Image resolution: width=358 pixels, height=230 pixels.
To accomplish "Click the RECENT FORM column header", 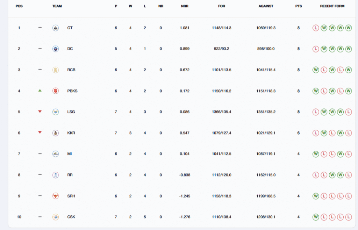I will [332, 6].
